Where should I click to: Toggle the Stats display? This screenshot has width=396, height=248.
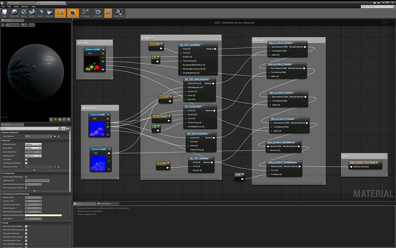(108, 13)
